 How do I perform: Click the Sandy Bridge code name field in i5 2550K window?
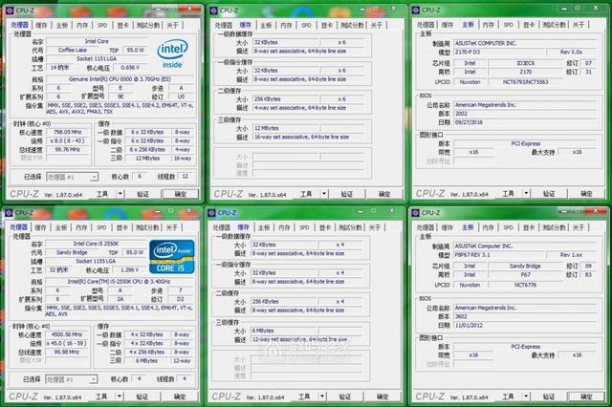72,252
